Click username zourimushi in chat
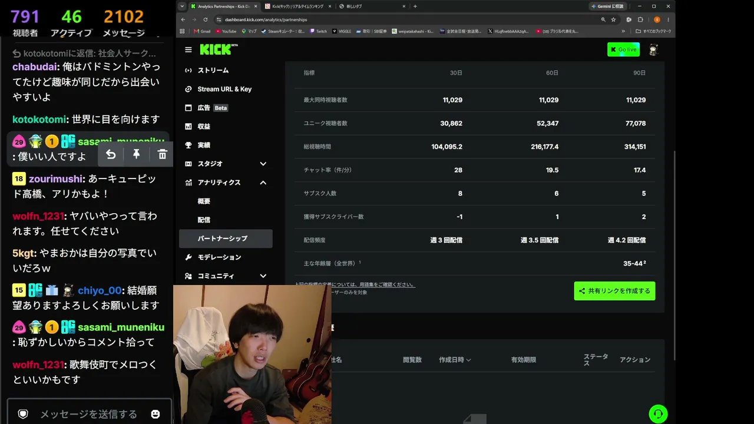754x424 pixels. (x=57, y=179)
